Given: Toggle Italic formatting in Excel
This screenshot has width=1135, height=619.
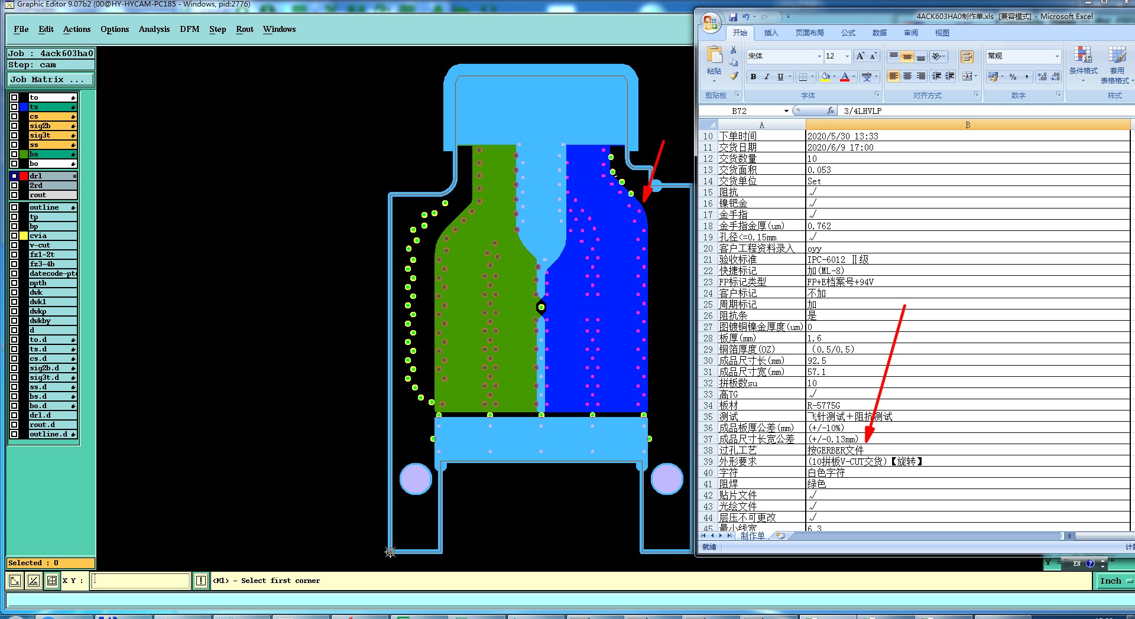Looking at the screenshot, I should [767, 77].
